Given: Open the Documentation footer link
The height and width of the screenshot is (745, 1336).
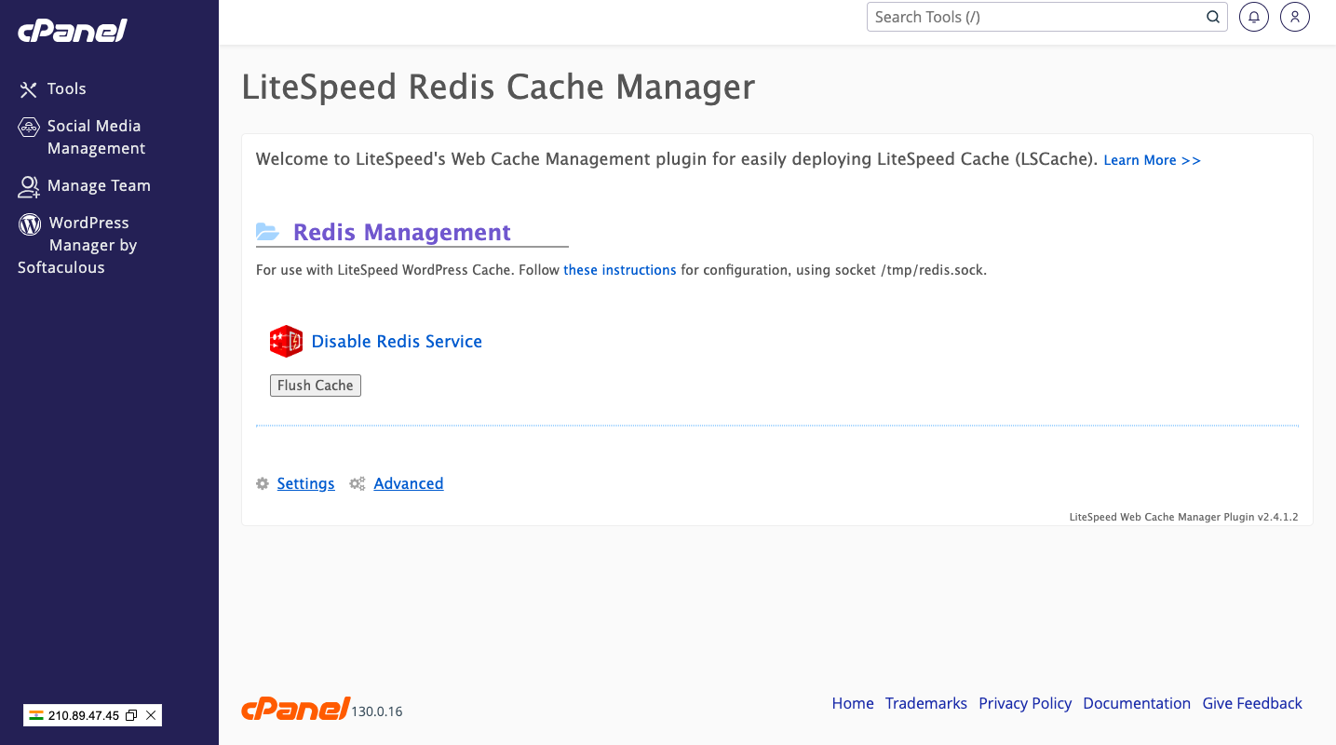Looking at the screenshot, I should (1136, 703).
